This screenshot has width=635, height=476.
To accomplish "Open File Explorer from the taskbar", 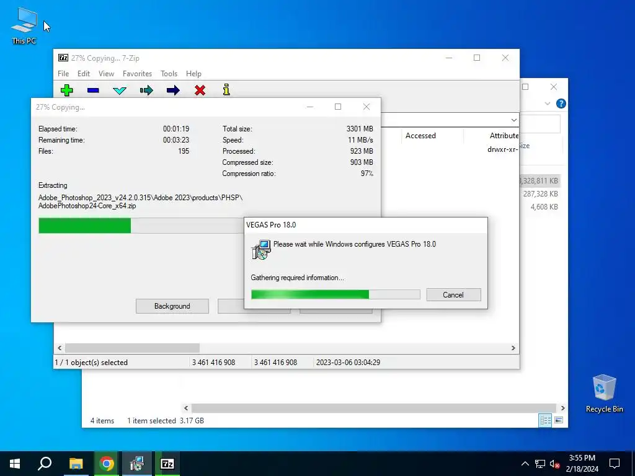I will tap(76, 464).
